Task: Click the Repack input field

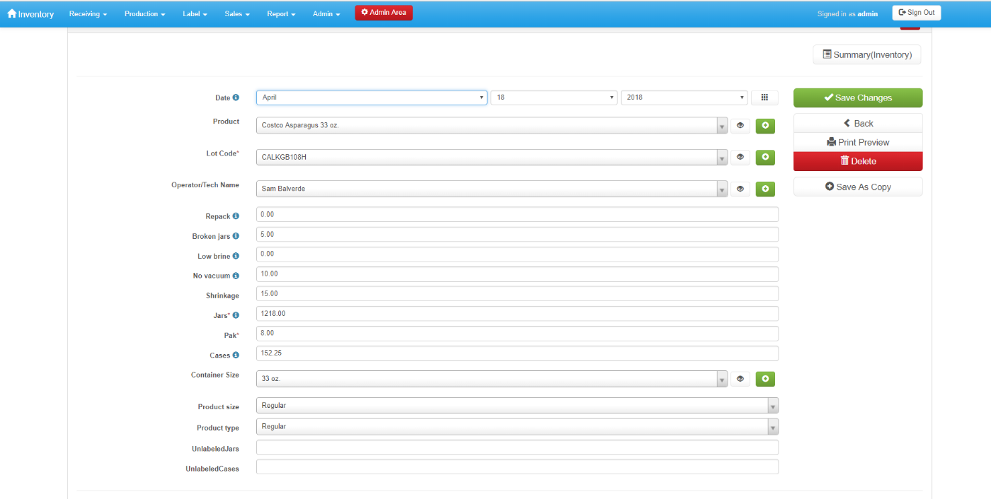Action: click(x=517, y=214)
